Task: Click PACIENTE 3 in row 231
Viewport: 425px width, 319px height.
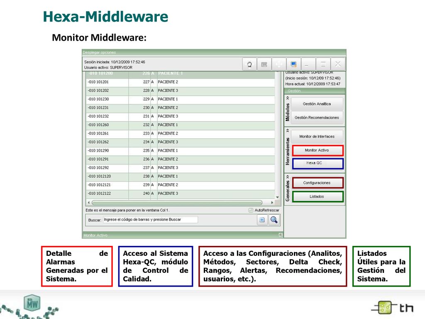Action: (168, 116)
